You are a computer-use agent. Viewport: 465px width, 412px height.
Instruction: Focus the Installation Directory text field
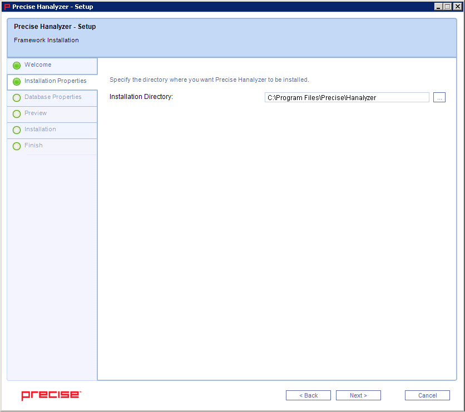pyautogui.click(x=347, y=97)
